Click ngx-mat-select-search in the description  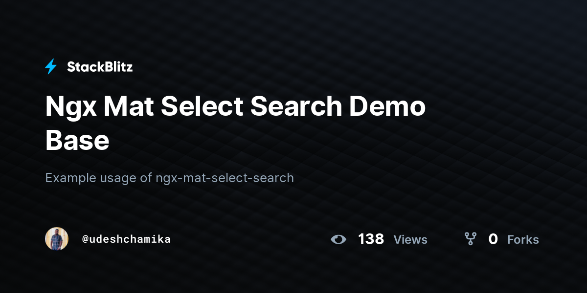point(225,178)
